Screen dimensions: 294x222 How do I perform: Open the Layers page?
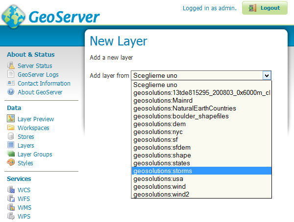tap(25, 145)
